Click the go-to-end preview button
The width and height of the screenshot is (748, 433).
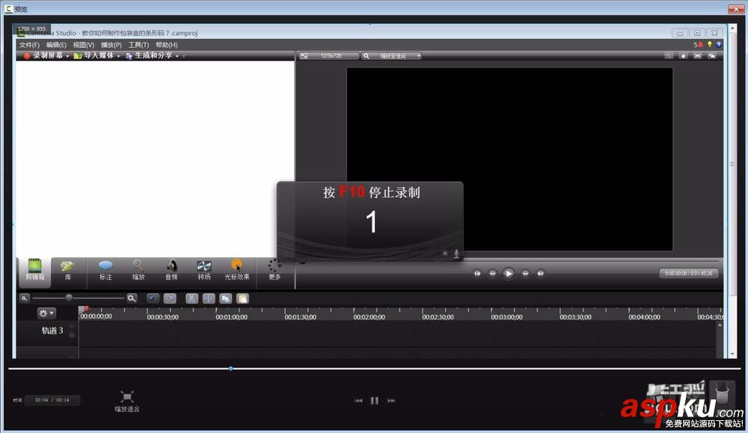tap(540, 273)
